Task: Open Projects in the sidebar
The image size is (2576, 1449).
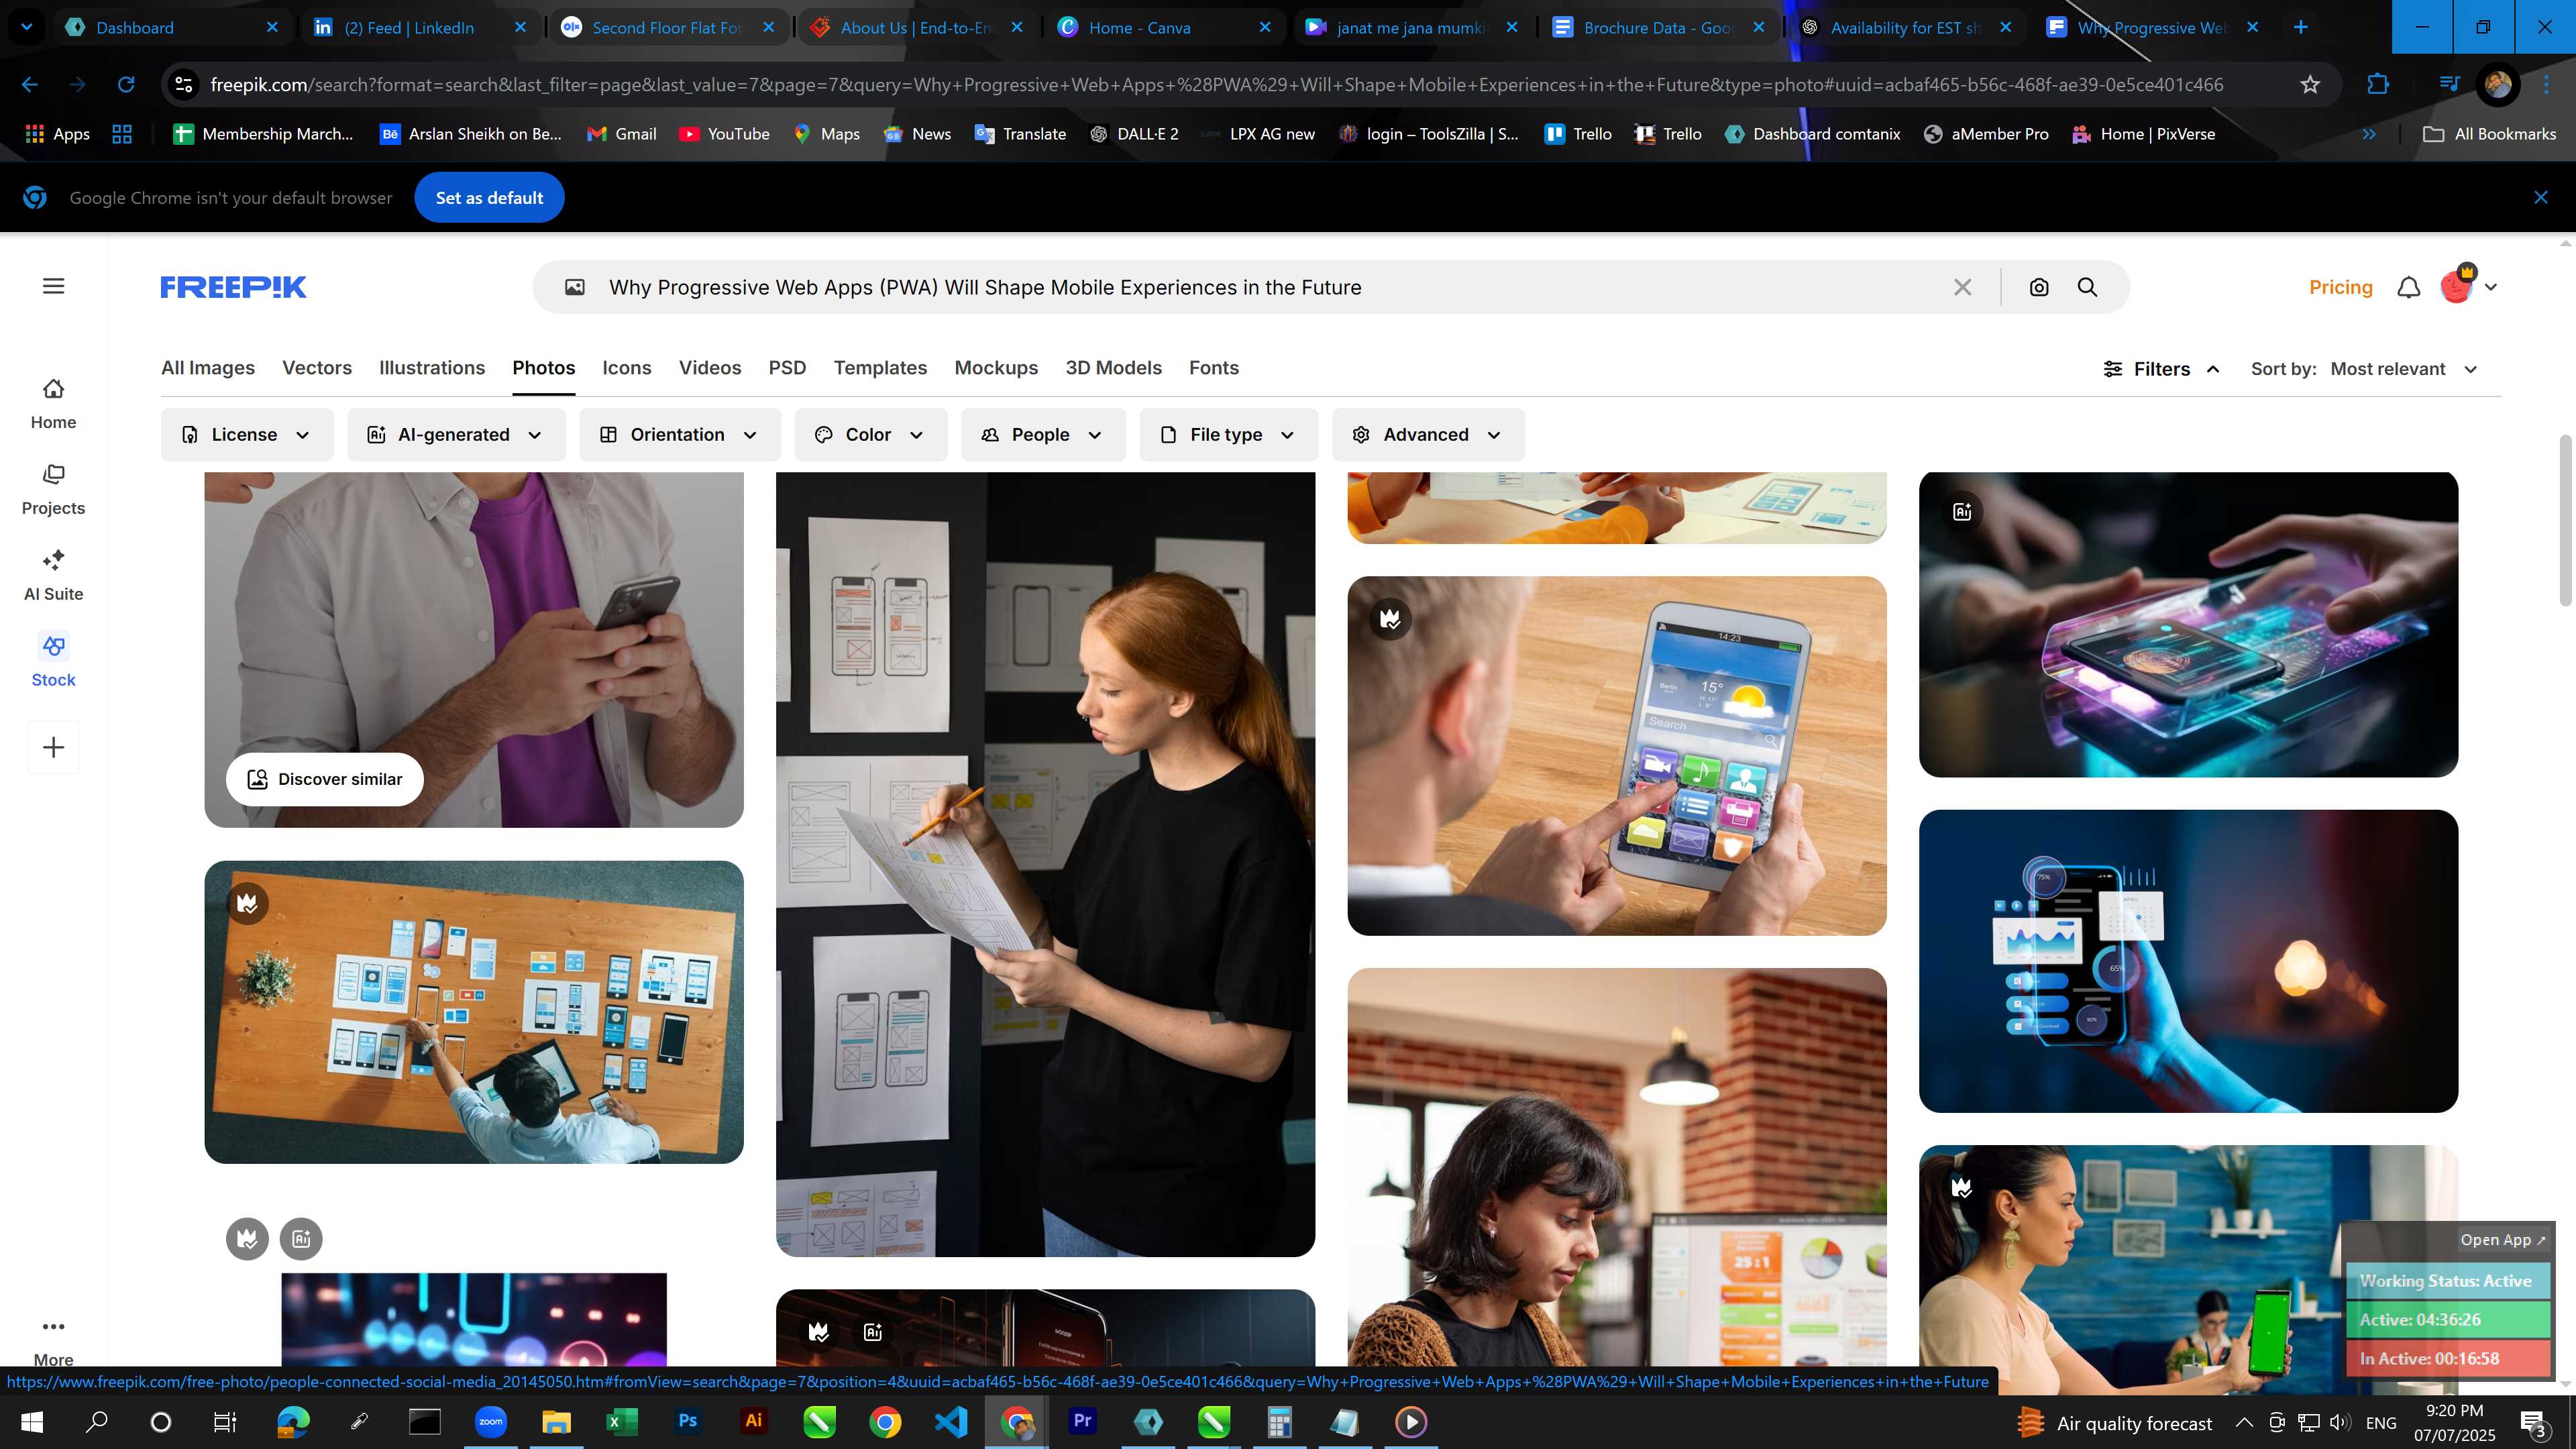Action: (53, 490)
